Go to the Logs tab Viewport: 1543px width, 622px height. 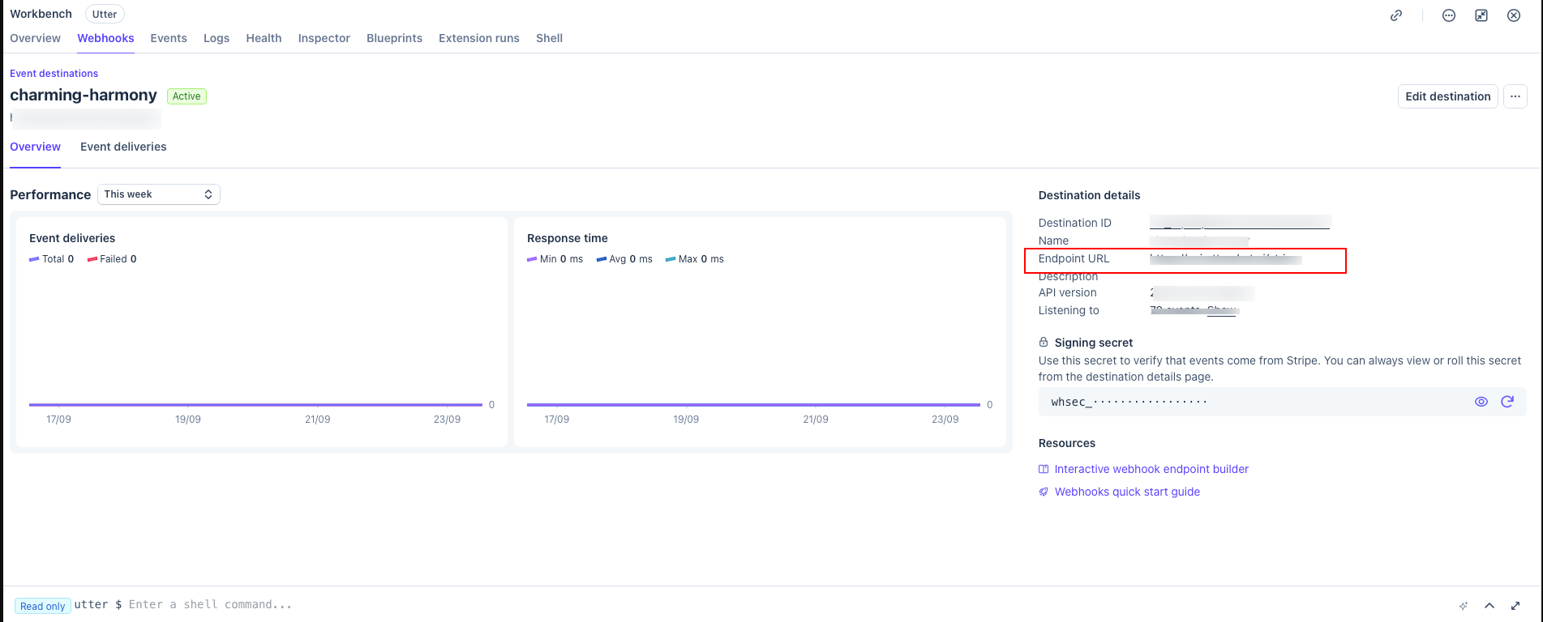tap(216, 38)
